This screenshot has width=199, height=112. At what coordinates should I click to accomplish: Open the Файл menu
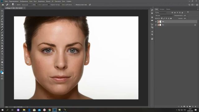coord(6,1)
